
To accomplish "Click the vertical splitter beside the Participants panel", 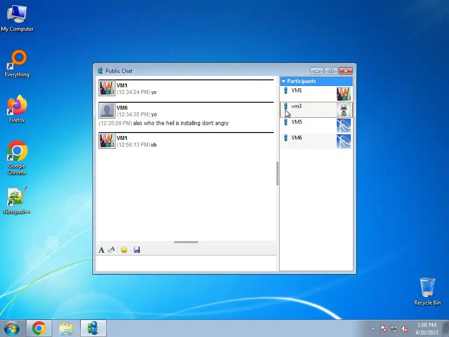I will [278, 173].
